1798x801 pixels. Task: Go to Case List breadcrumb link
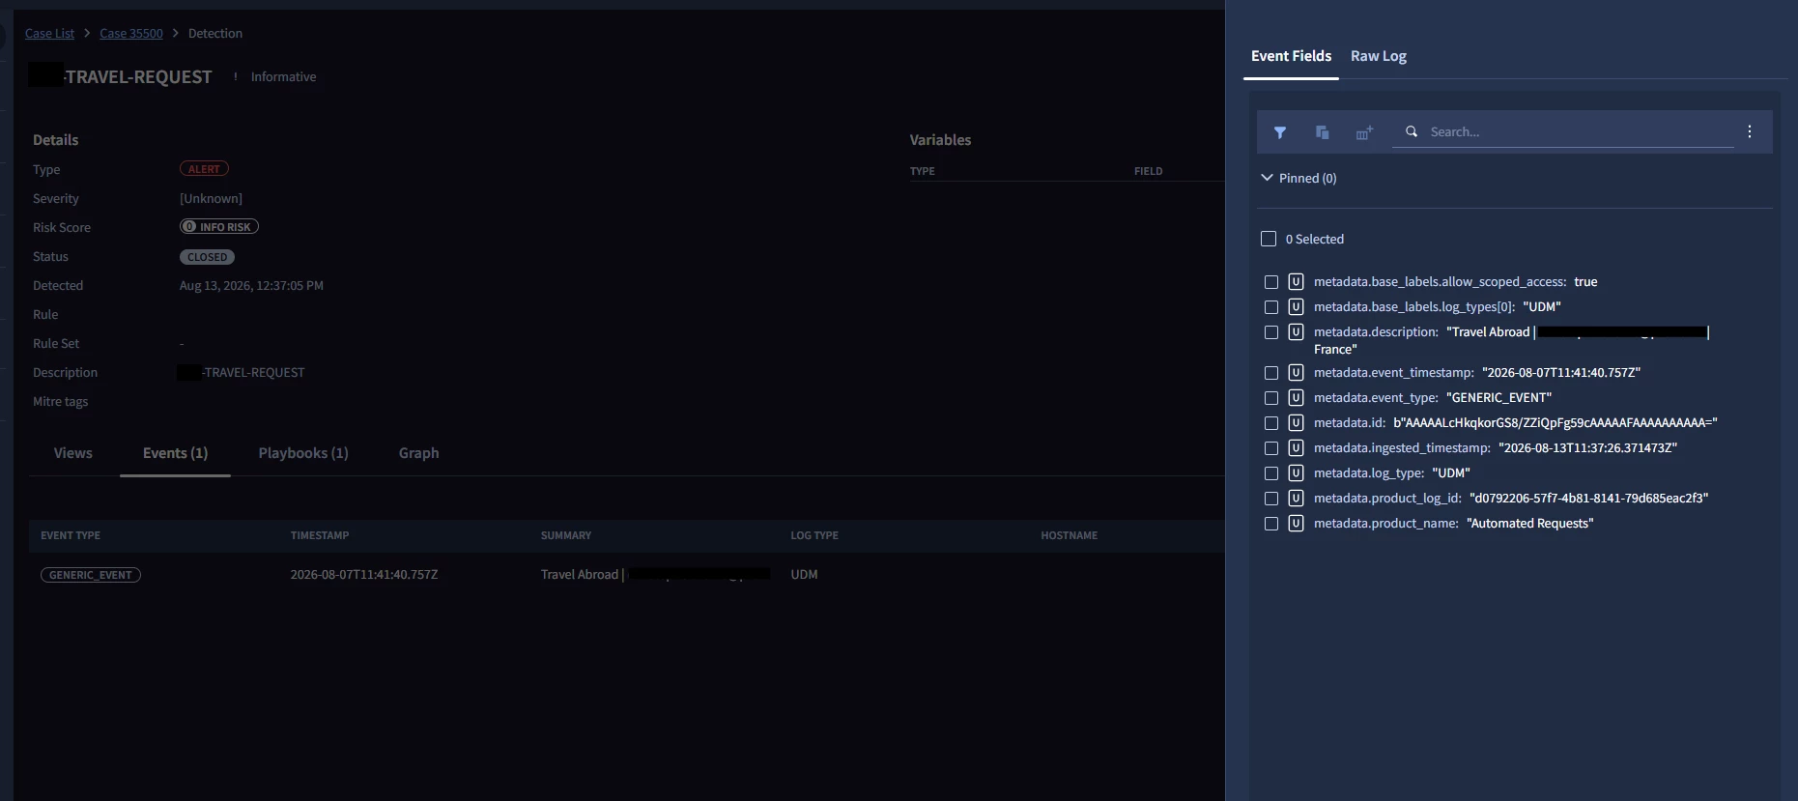point(49,33)
